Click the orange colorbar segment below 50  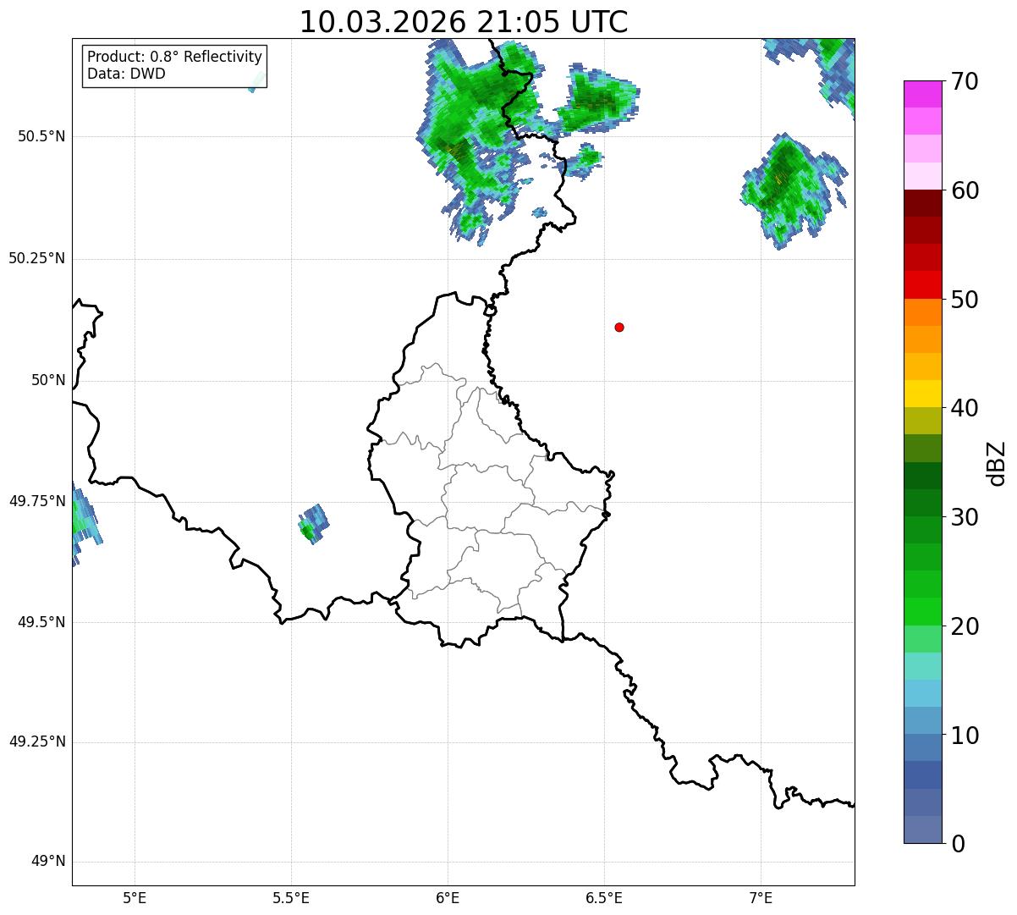[922, 312]
